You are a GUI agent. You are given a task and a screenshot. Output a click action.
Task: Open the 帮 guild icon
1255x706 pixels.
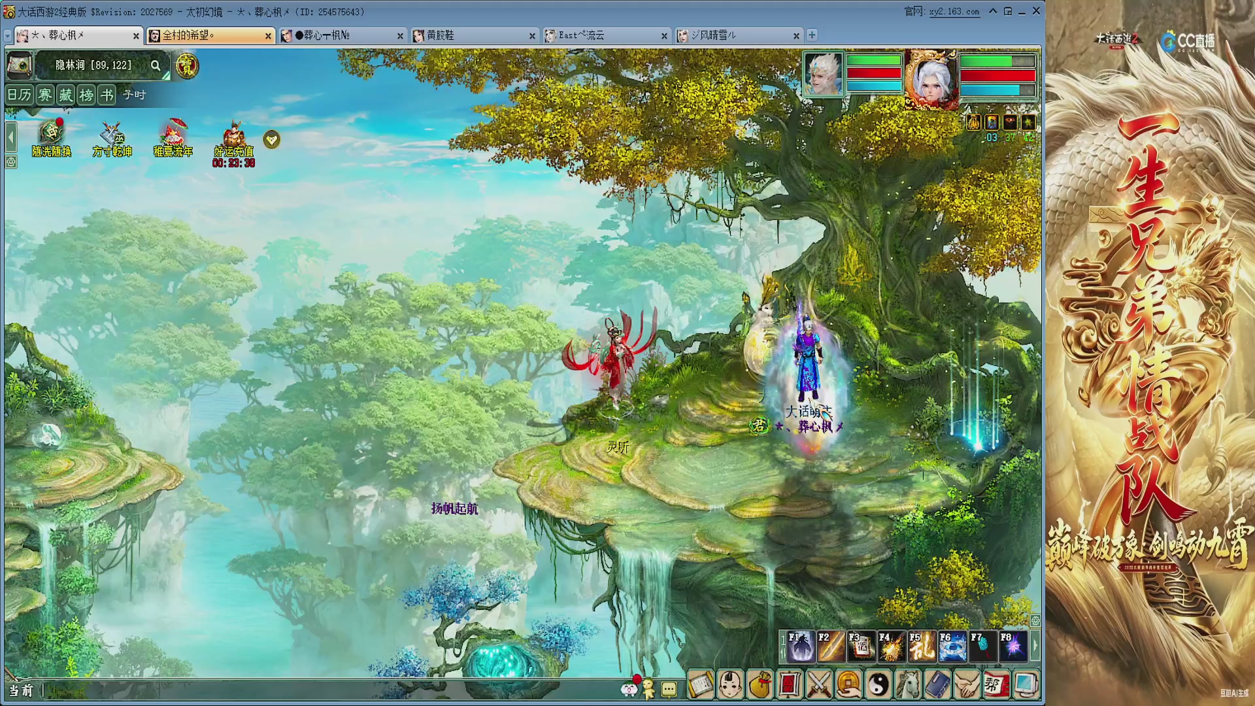pos(997,685)
